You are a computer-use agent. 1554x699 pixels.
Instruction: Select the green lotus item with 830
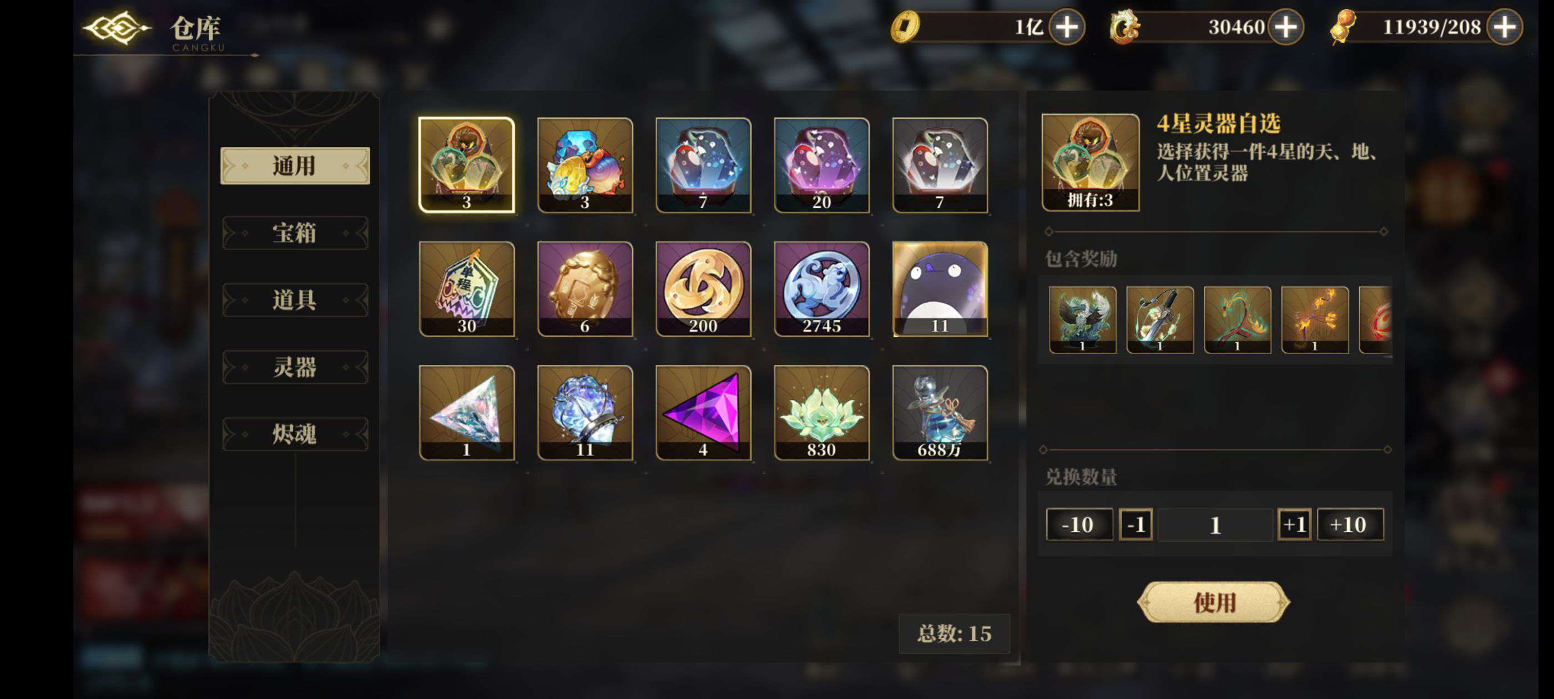[x=821, y=413]
